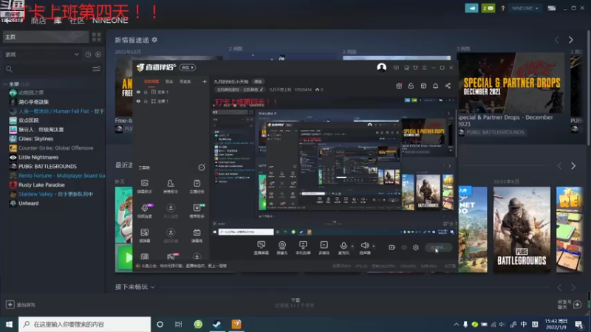Viewport: 591px width, 332px height.
Task: Hide the 文本 1 layer with eye icon
Action: 138,91
